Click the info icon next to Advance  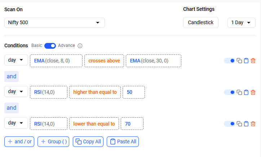point(80,46)
